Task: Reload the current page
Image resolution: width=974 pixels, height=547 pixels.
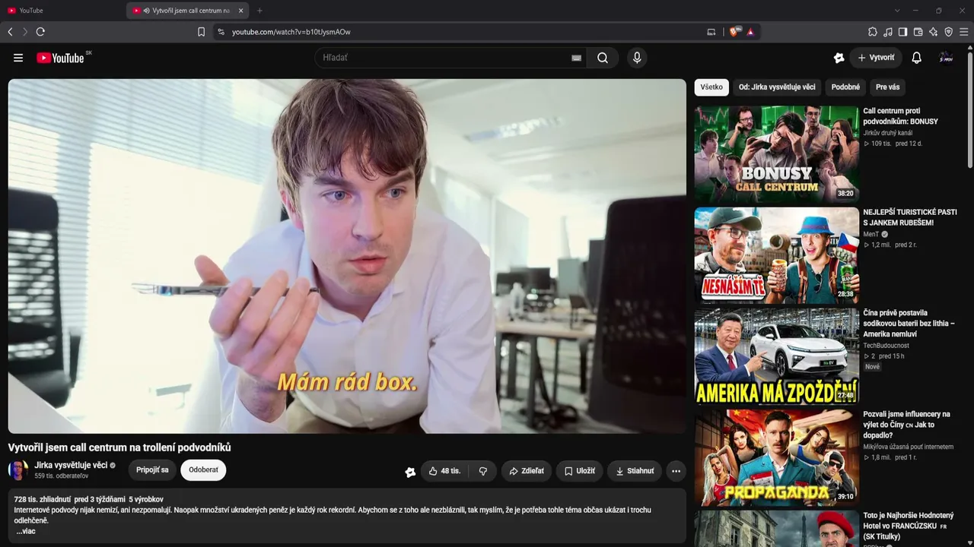Action: click(x=40, y=32)
